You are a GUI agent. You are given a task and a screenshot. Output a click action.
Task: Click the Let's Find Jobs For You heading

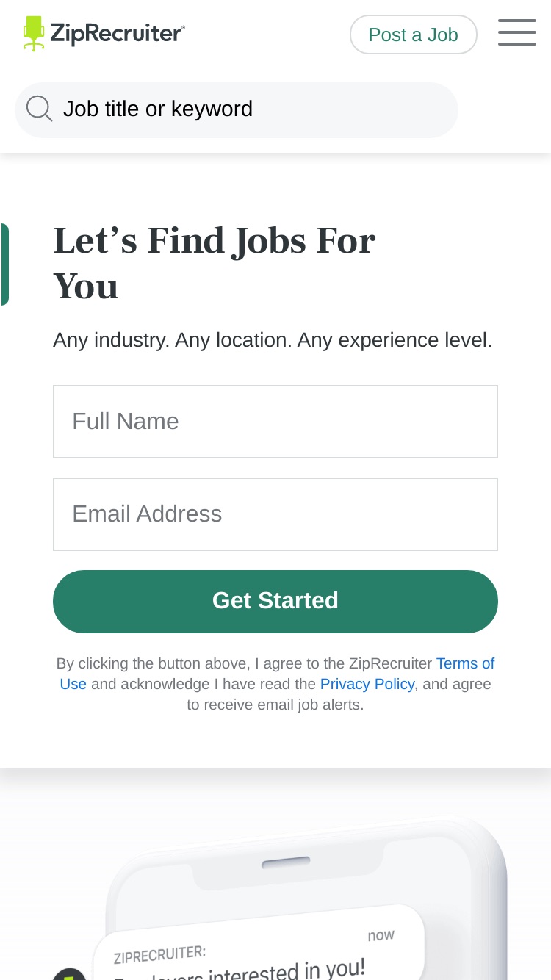tap(215, 263)
